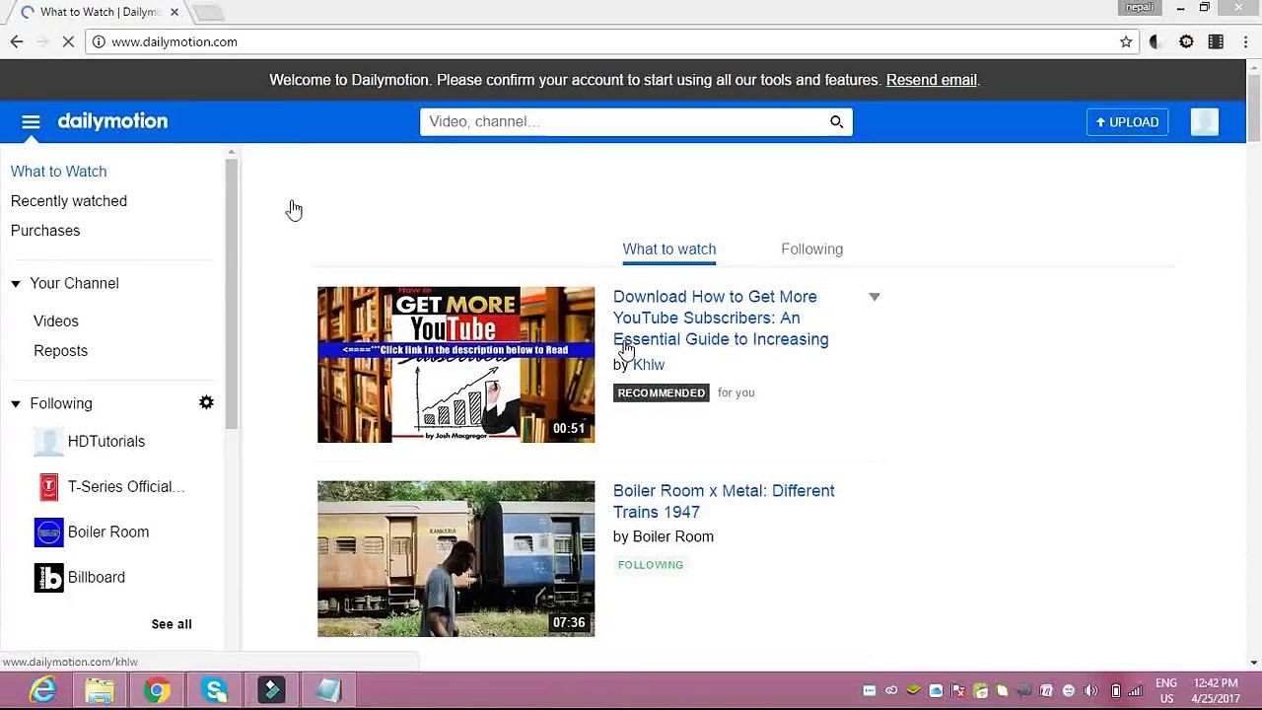The image size is (1262, 710).
Task: Click the FOLLOWING badge under Boiler Room
Action: coord(651,565)
